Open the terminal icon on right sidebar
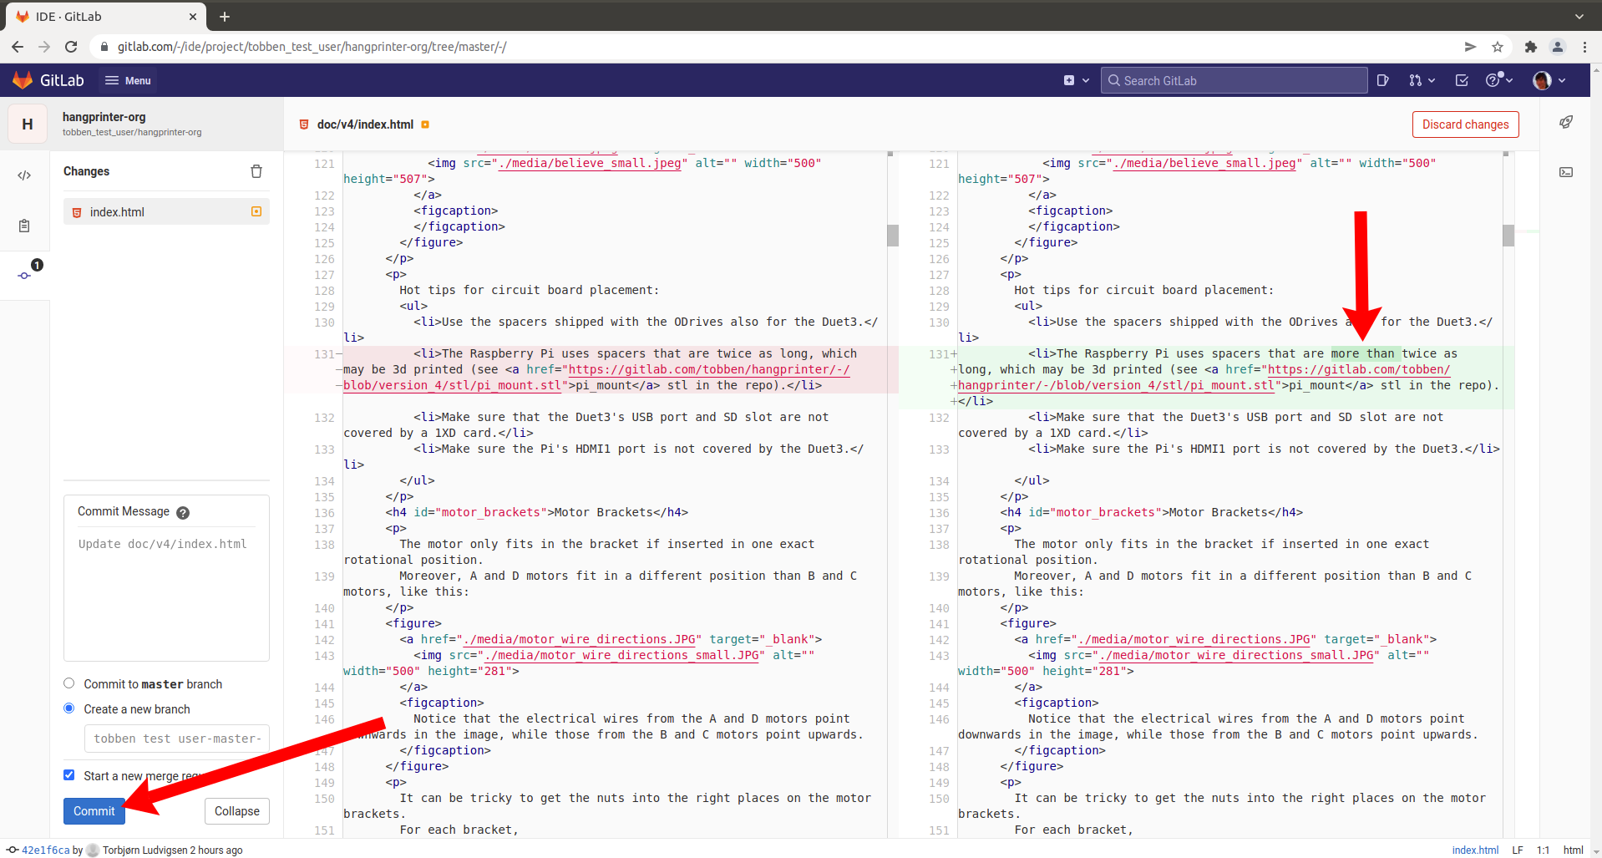Screen dimensions: 1602x858 tap(1566, 172)
